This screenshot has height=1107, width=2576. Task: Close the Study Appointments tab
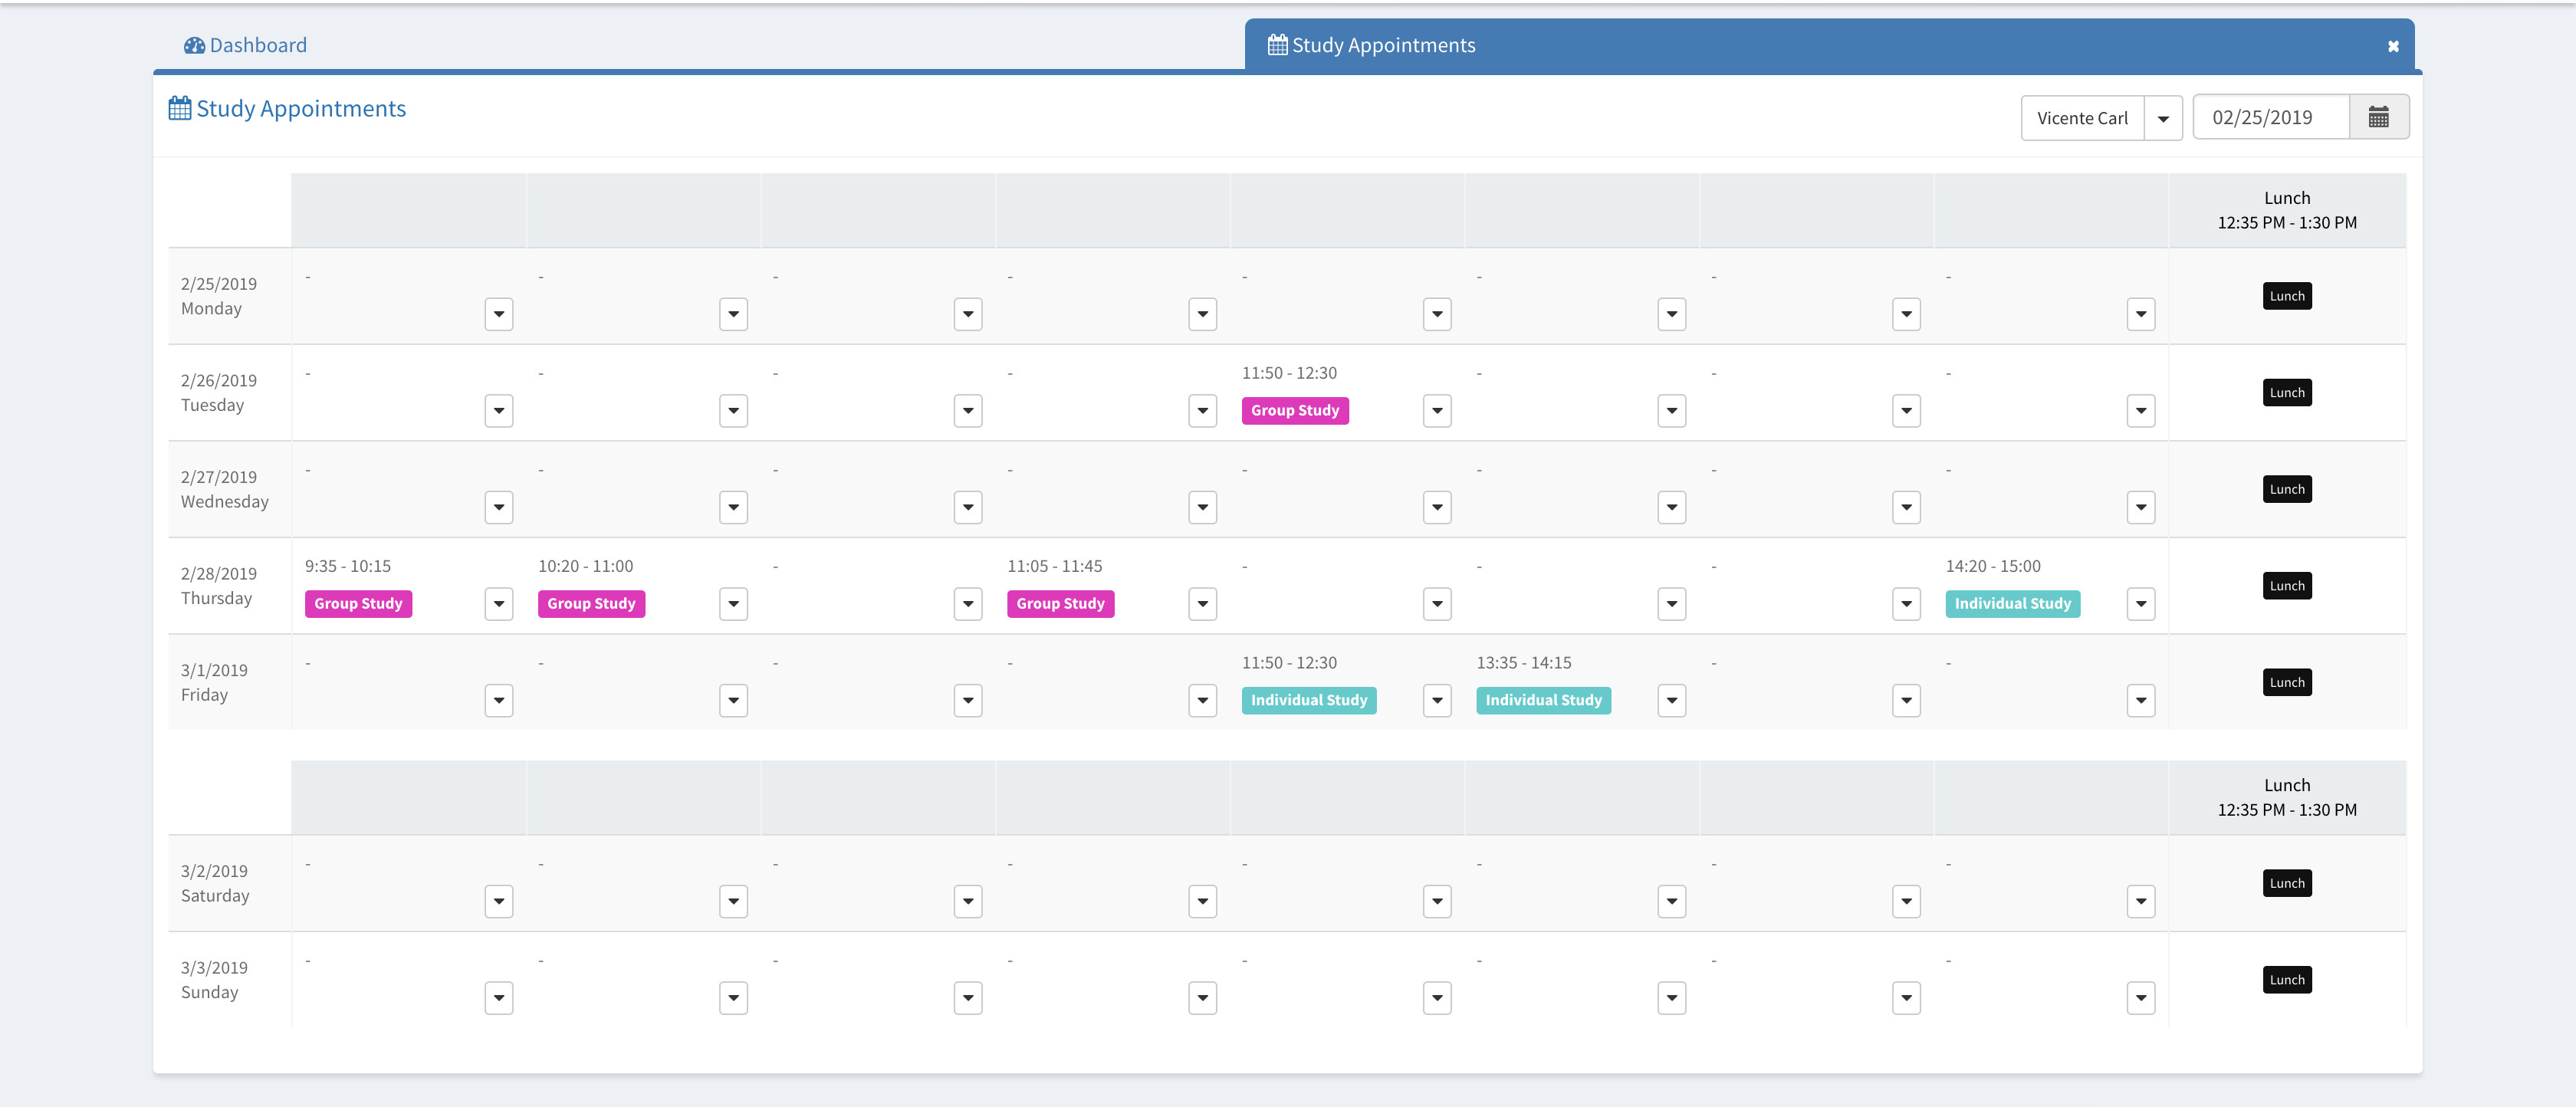point(2393,46)
